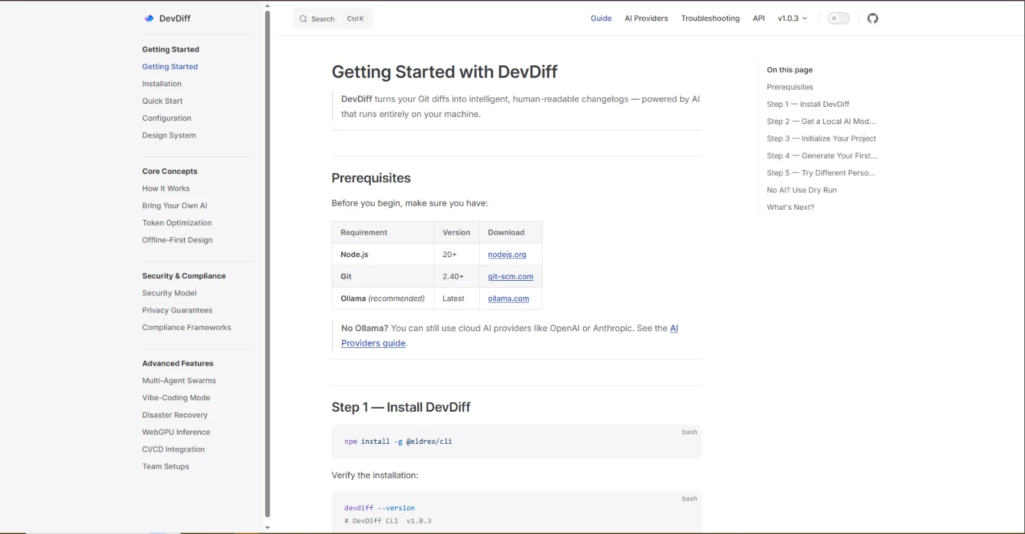Open Vibe-Coding Mode page
This screenshot has height=534, width=1025.
[176, 398]
